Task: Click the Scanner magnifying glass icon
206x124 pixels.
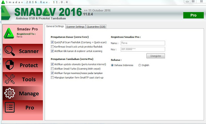Action: pos(10,51)
